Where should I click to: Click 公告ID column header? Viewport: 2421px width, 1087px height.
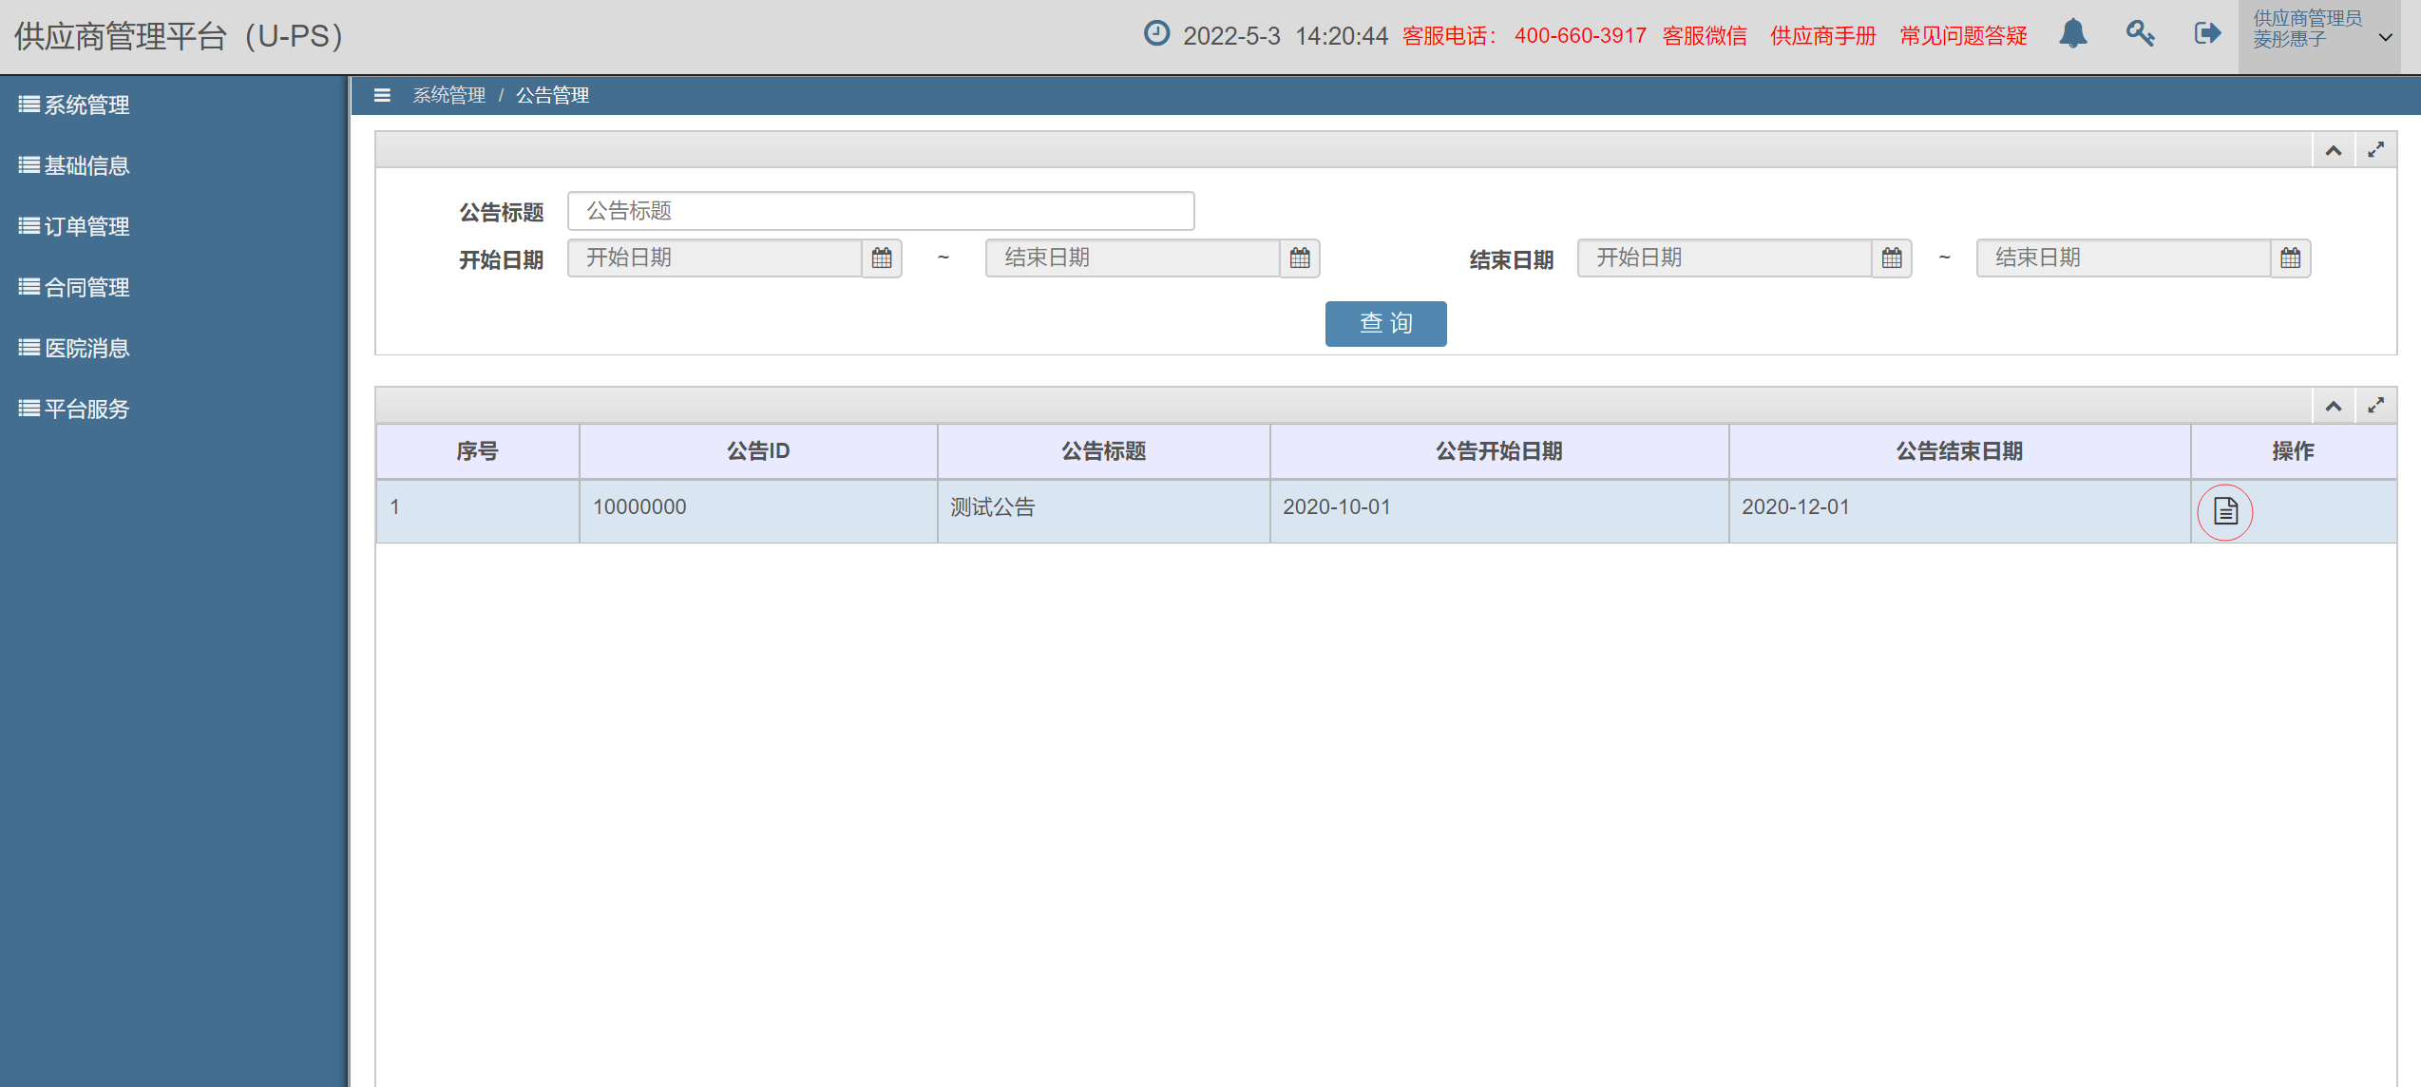pyautogui.click(x=758, y=451)
